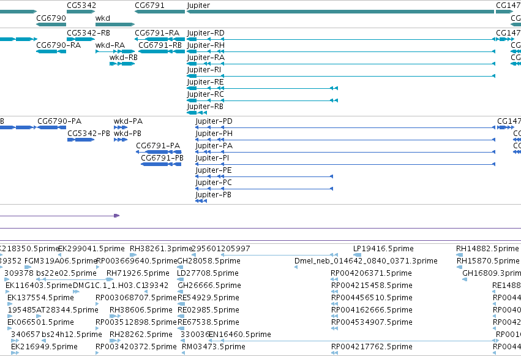
Task: Click the CG5342 gene label
Action: (81, 6)
